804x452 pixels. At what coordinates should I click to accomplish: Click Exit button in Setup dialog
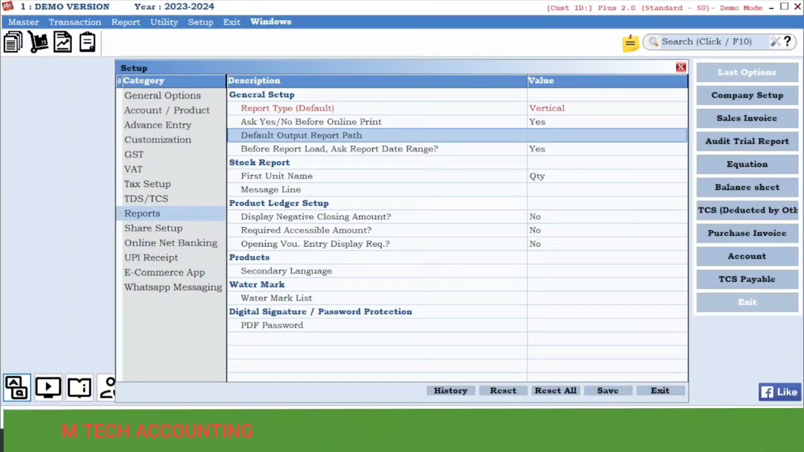[x=660, y=390]
